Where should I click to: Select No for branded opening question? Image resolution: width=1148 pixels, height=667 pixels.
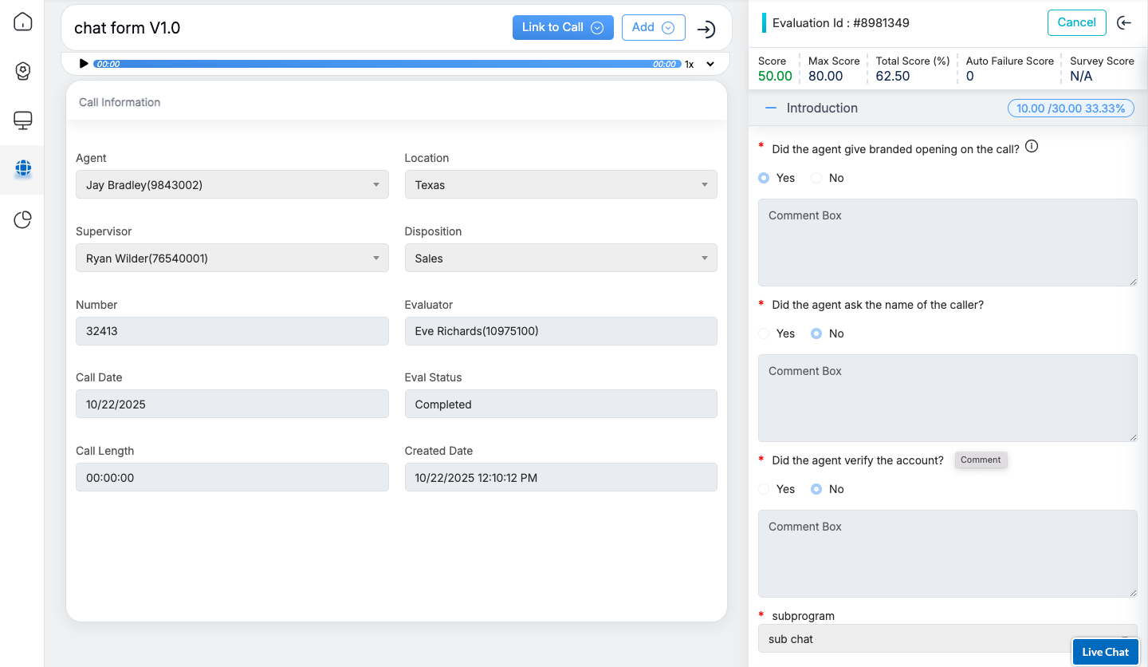[x=816, y=178]
